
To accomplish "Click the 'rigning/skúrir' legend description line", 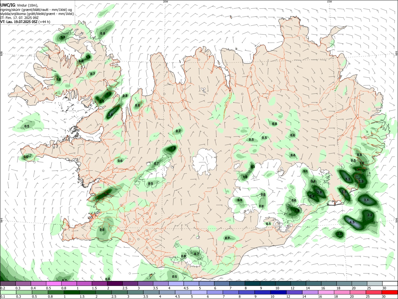I will [36, 10].
